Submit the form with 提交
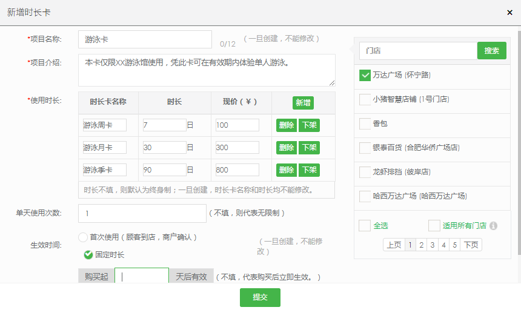This screenshot has height=310, width=521. point(260,297)
